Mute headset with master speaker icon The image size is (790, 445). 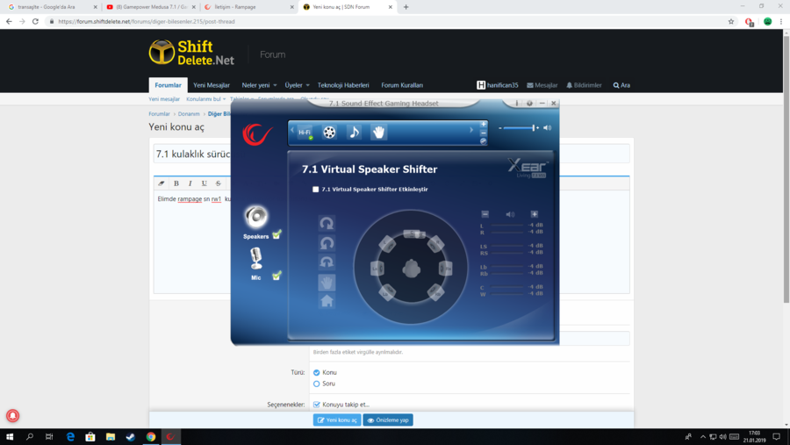click(547, 128)
